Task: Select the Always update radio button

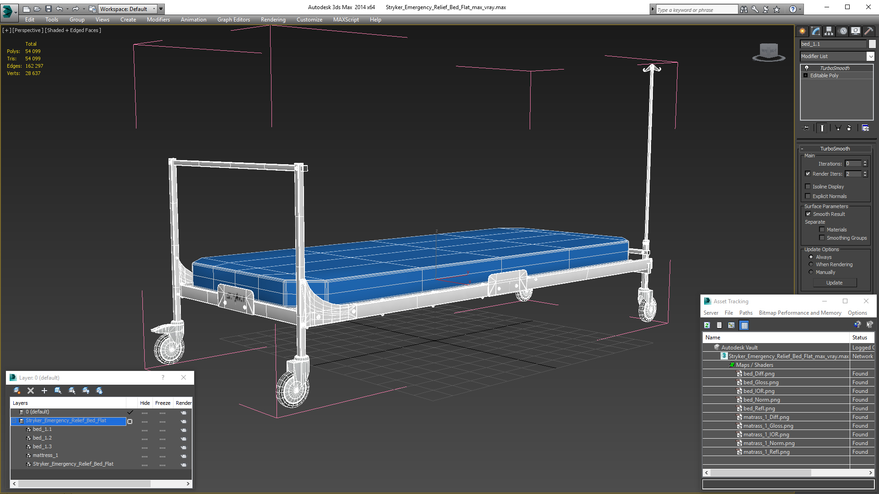Action: [x=811, y=257]
